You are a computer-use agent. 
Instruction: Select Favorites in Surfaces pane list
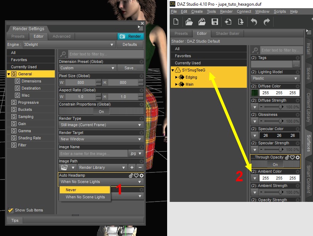(x=209, y=56)
